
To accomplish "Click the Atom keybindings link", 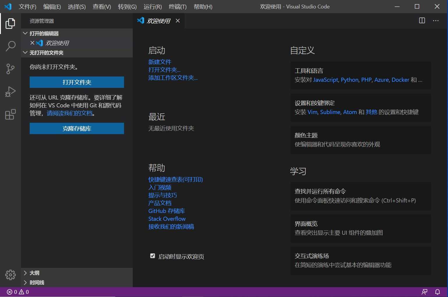I will (350, 112).
